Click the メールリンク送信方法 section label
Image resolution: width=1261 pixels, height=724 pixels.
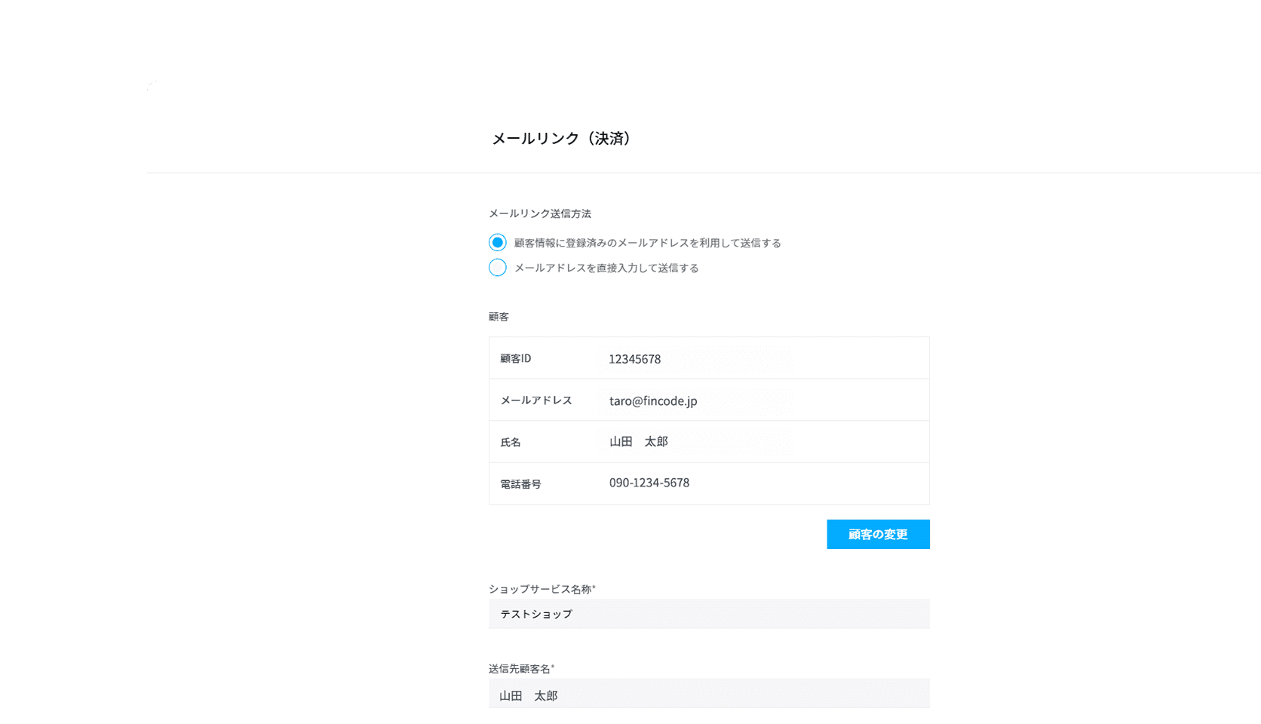click(x=540, y=213)
